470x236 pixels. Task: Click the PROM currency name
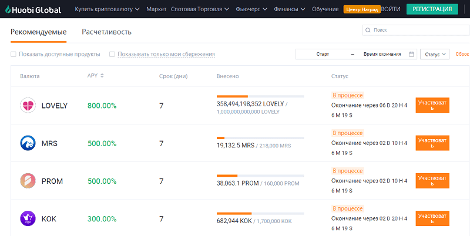pos(52,181)
